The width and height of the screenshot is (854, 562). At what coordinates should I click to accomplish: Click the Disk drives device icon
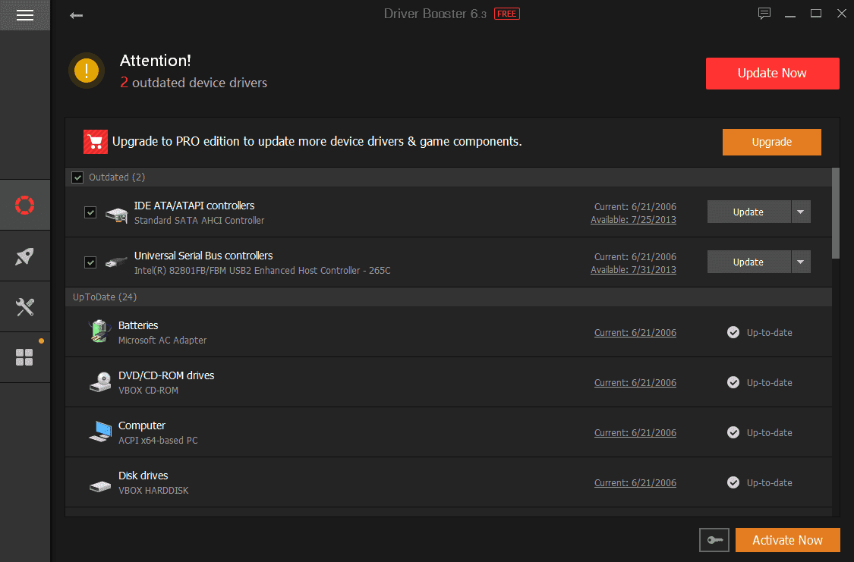coord(100,485)
